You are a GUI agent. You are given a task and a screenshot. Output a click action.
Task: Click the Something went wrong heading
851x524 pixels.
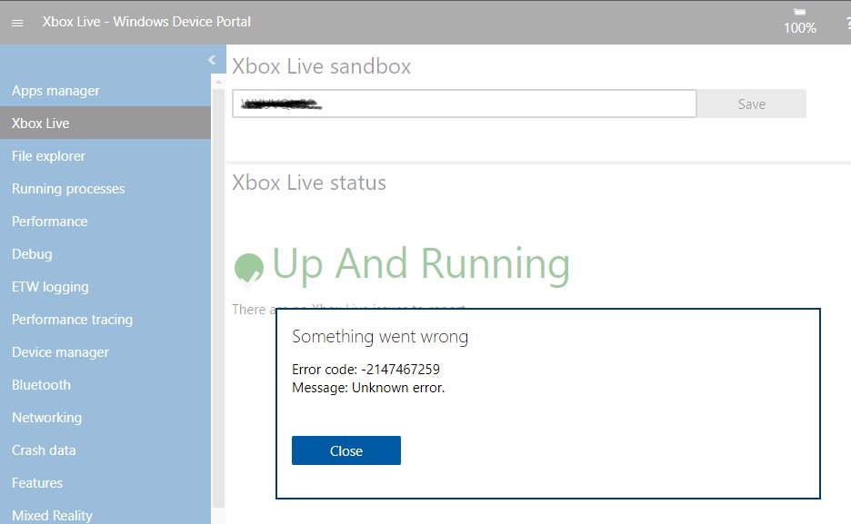pyautogui.click(x=380, y=337)
